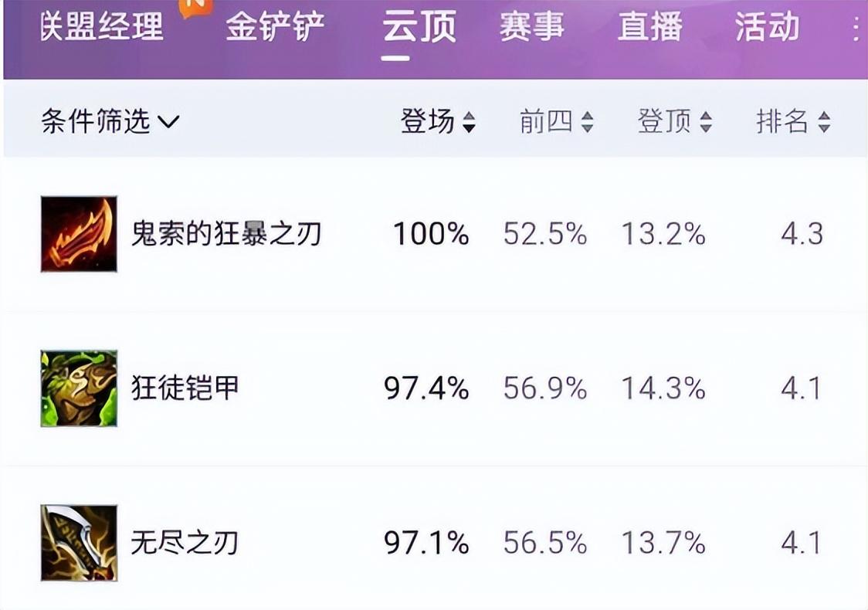Click the chevron beside 条件筛选
868x610 pixels.
pos(168,122)
